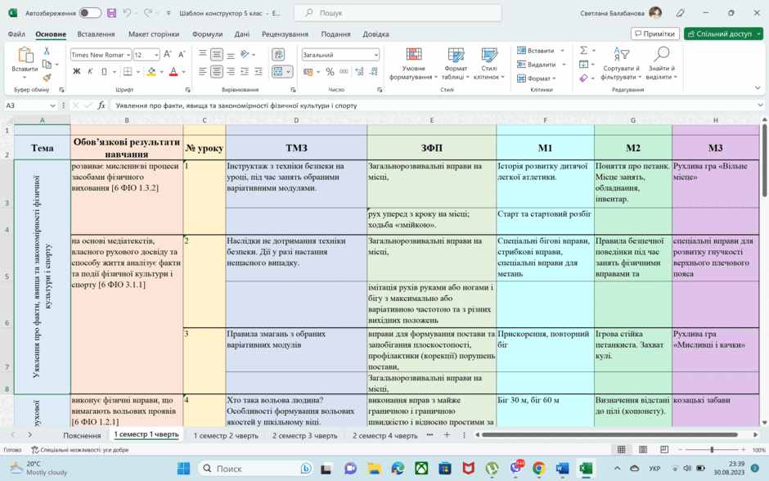This screenshot has width=769, height=481.
Task: Click the orientation text angle icon
Action: 245,55
